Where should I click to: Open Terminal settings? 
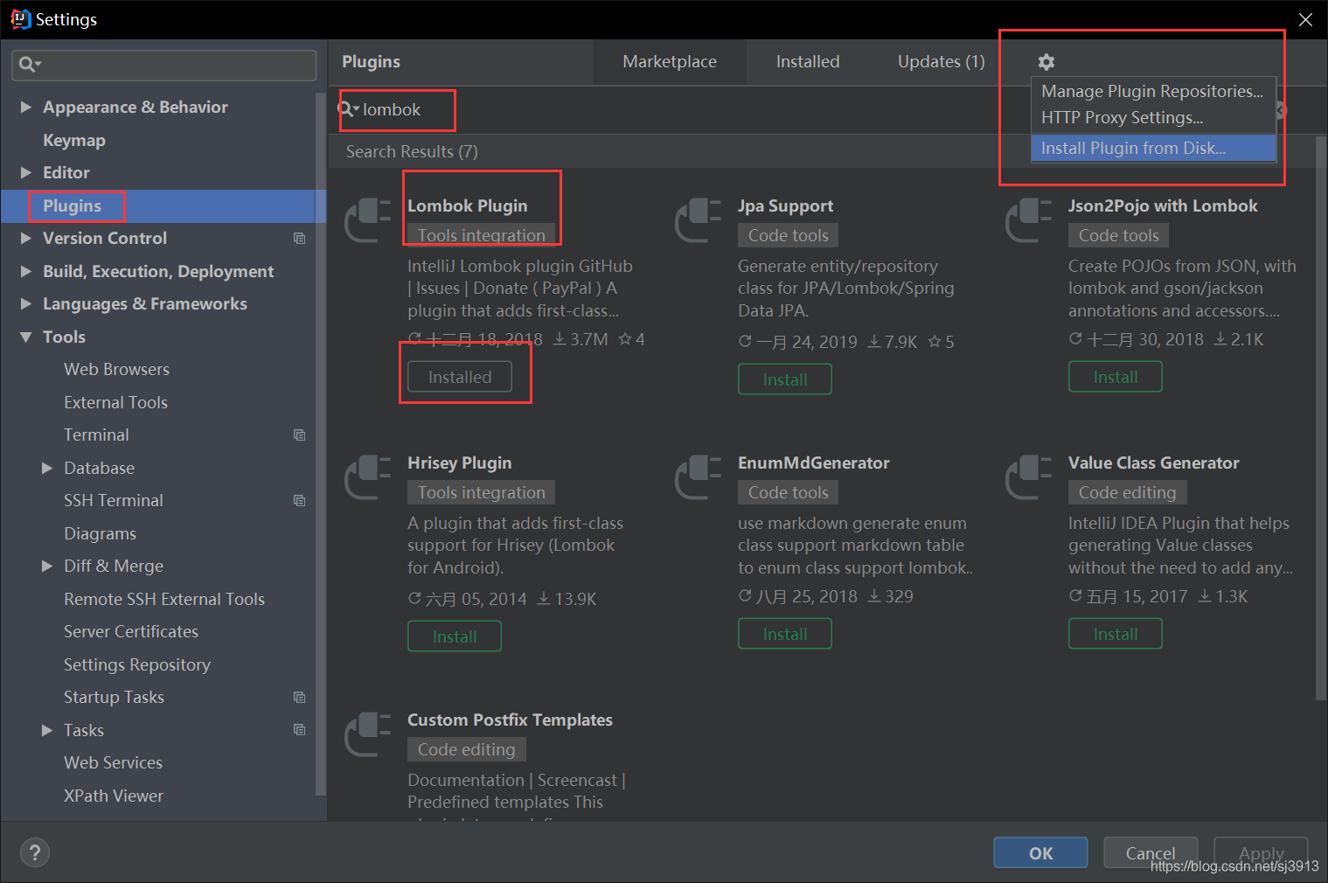pos(96,435)
